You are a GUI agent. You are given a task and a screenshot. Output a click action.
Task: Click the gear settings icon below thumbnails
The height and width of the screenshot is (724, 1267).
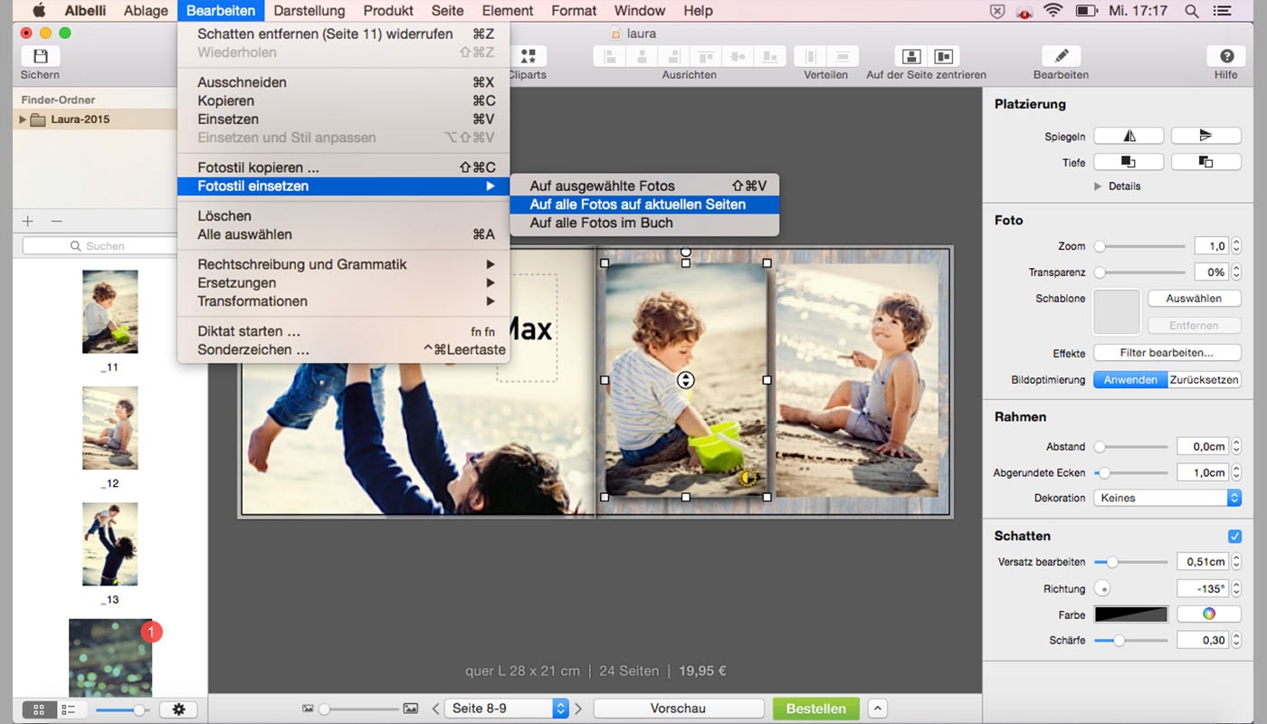tap(178, 710)
